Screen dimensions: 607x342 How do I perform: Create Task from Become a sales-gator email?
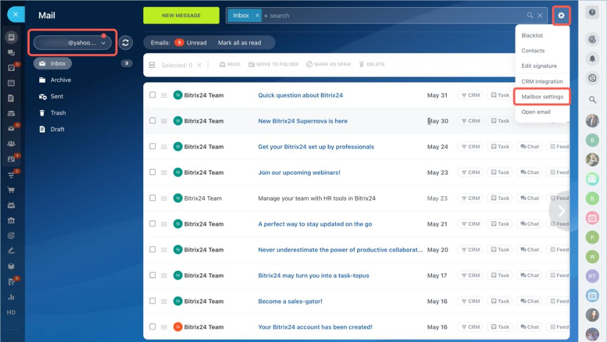[500, 301]
